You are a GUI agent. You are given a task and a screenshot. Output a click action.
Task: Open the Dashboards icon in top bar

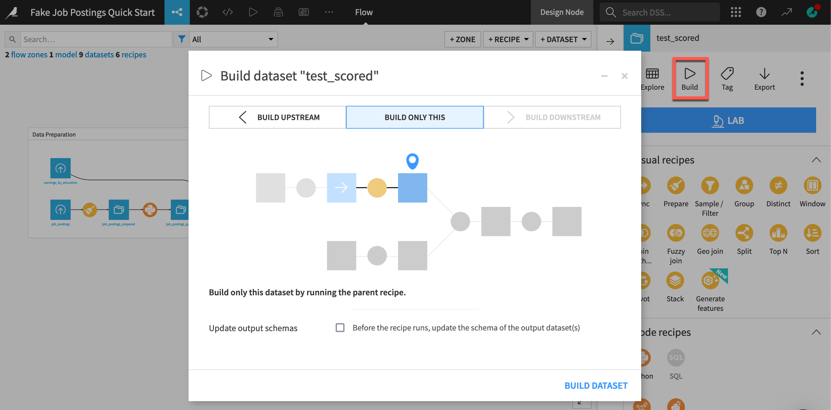click(x=304, y=12)
